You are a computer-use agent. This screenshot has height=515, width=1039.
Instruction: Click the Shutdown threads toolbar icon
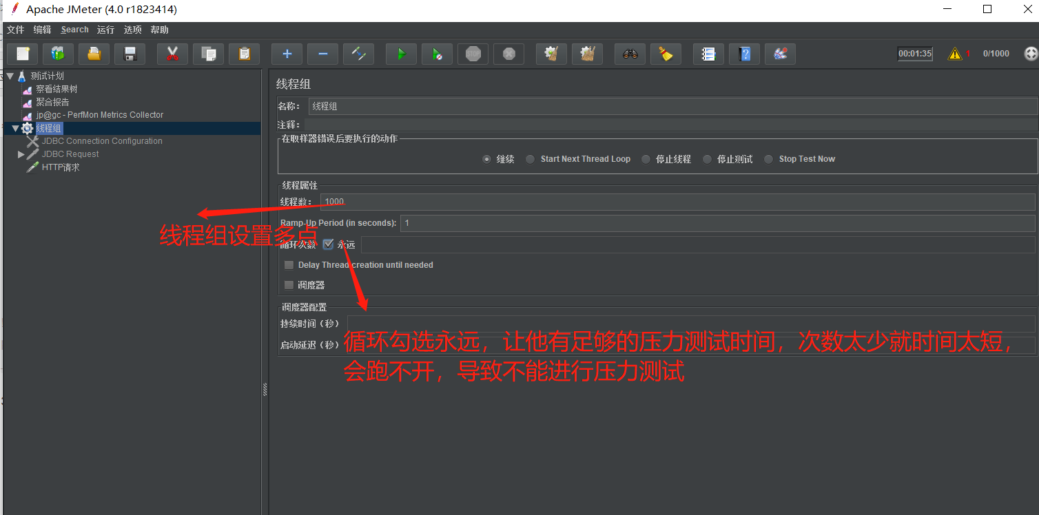pyautogui.click(x=509, y=54)
